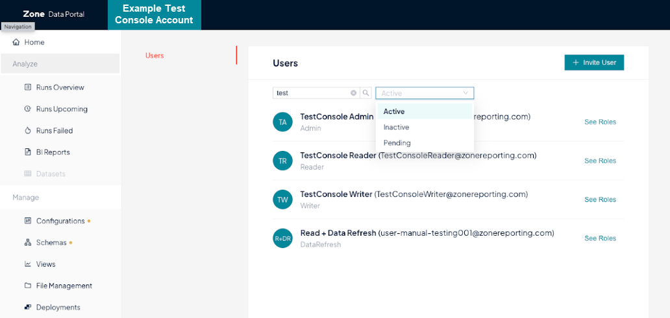Click the File Management folder icon
The width and height of the screenshot is (670, 318).
[28, 286]
